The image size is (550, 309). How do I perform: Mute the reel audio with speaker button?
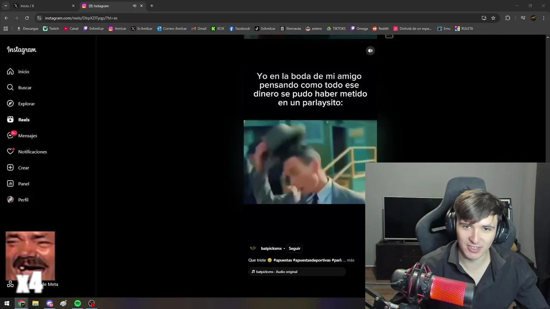(370, 51)
